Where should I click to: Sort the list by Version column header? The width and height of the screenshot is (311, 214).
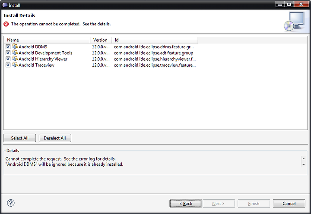(101, 40)
